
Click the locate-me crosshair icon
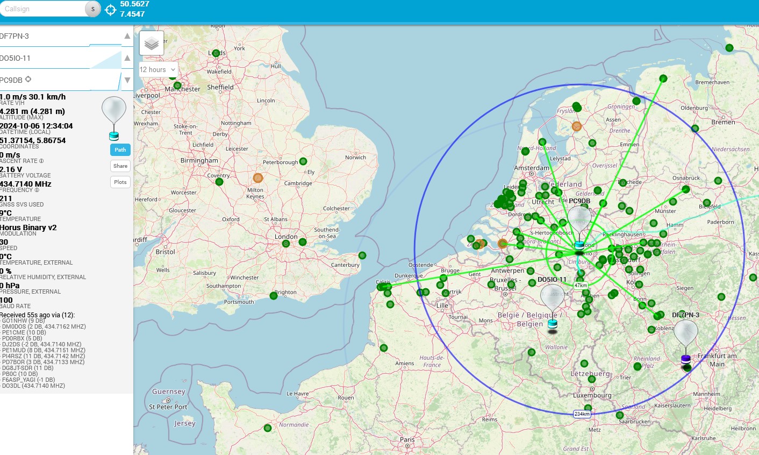click(111, 10)
